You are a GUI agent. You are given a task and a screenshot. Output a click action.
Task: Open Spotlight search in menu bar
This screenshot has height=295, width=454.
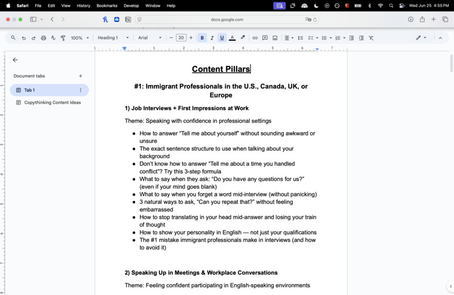pyautogui.click(x=391, y=6)
